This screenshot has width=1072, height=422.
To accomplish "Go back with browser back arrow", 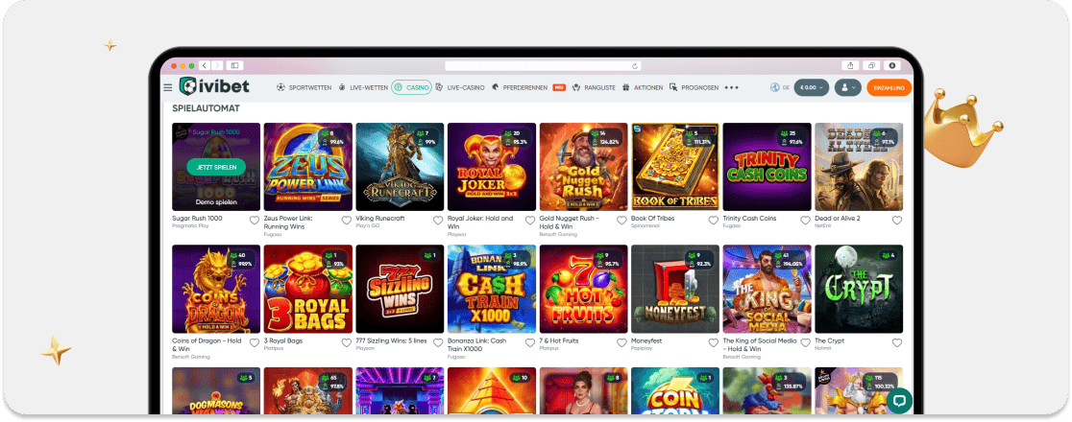I will (x=205, y=65).
